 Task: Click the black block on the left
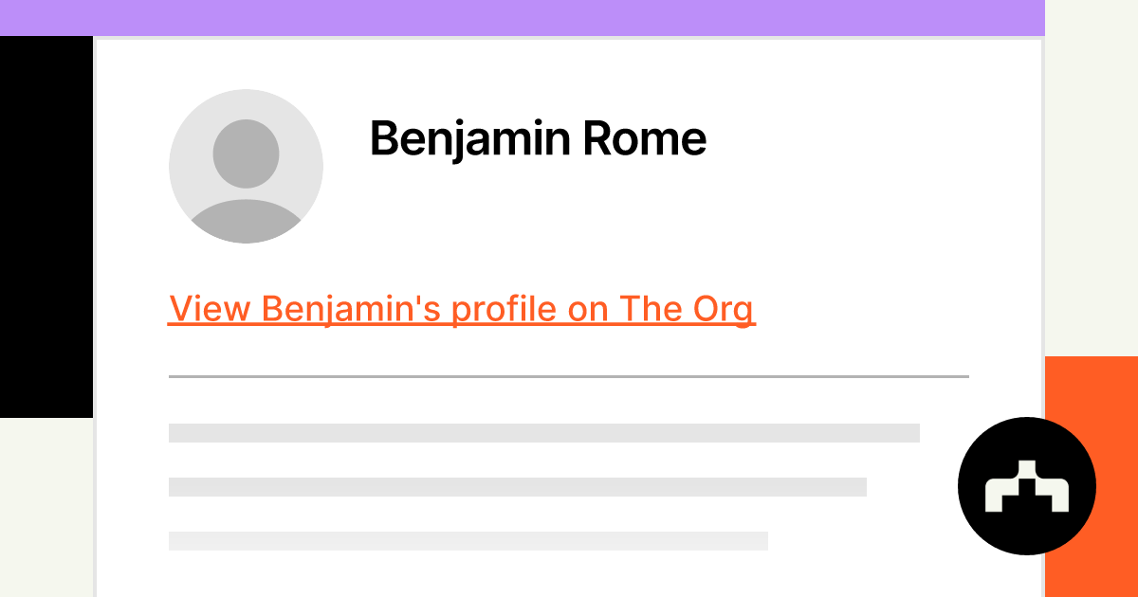point(46,227)
